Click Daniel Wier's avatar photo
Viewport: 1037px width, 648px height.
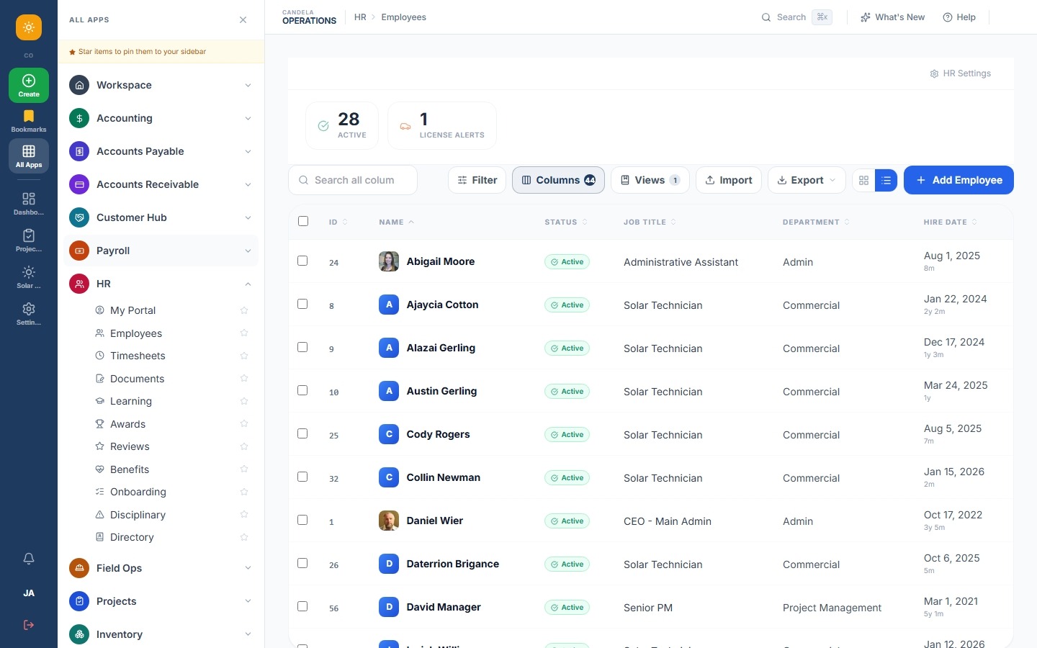click(389, 521)
